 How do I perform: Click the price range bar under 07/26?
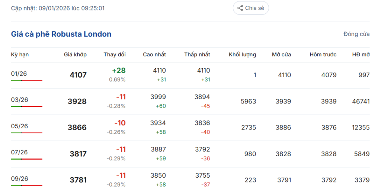(26, 159)
